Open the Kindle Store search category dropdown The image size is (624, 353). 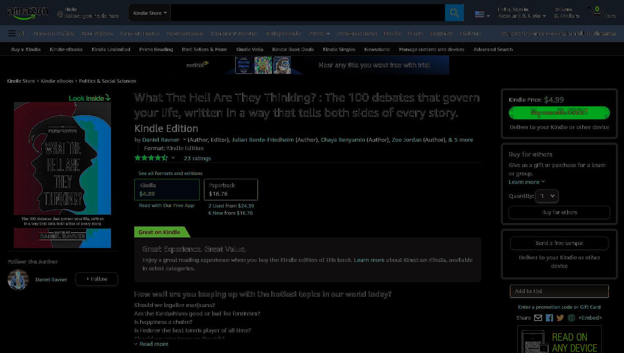coord(149,13)
